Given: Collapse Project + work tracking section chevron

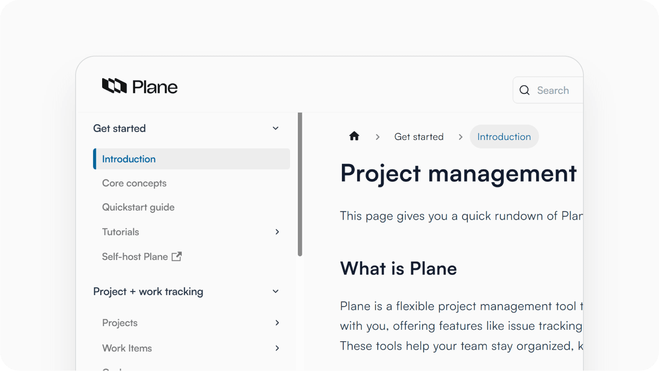Looking at the screenshot, I should click(276, 291).
